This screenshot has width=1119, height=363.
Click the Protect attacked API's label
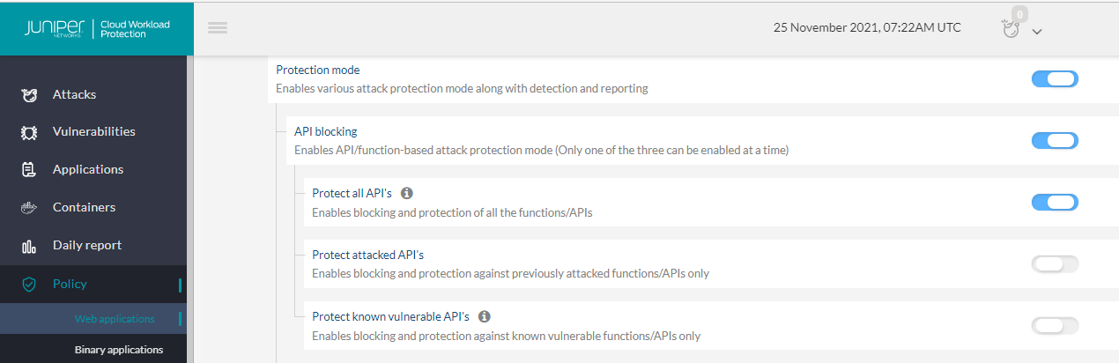pyautogui.click(x=367, y=255)
